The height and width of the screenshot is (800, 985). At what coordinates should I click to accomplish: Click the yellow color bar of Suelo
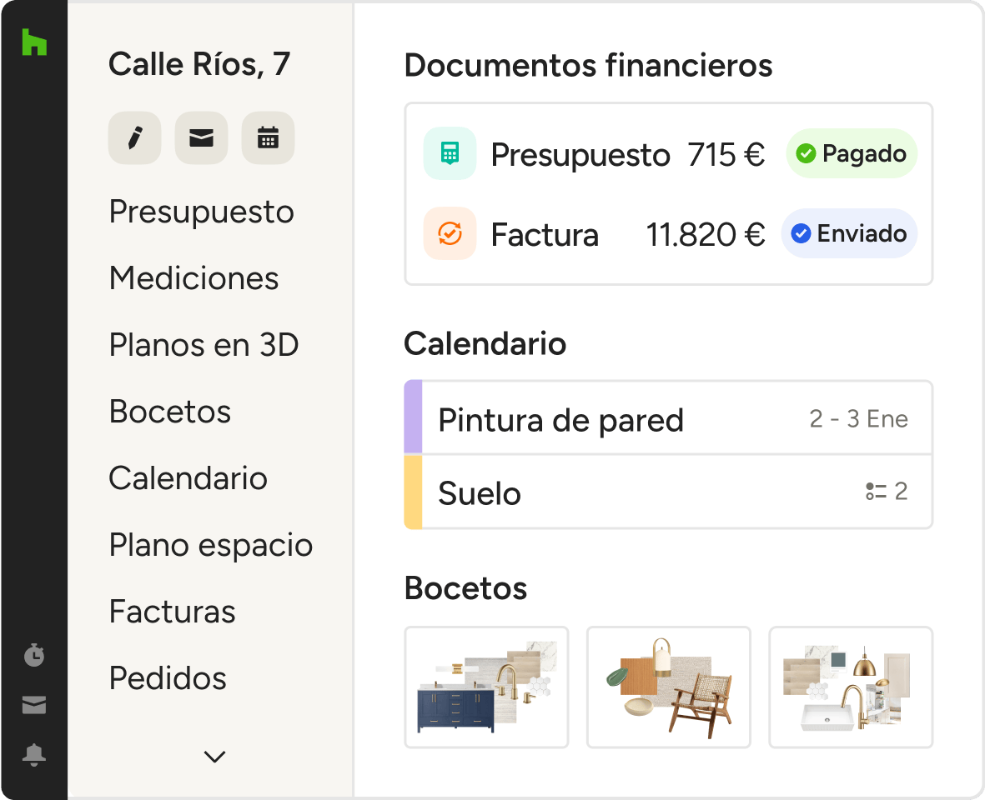[413, 492]
